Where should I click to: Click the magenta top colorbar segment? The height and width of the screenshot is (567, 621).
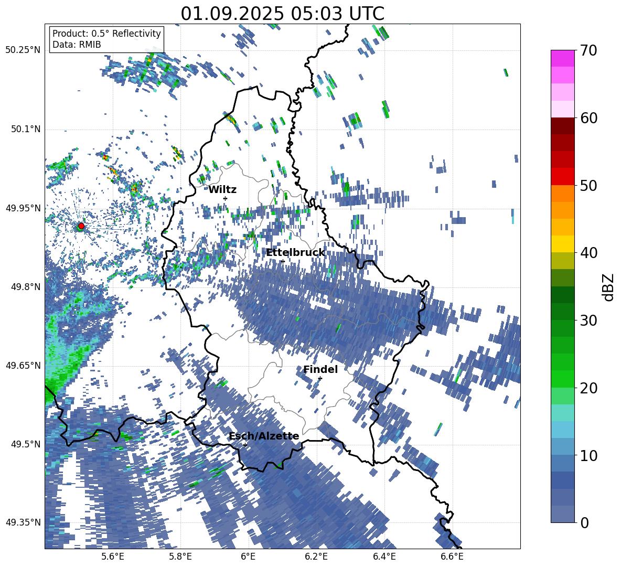click(x=563, y=58)
